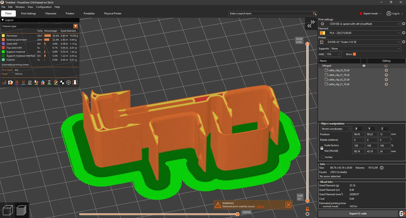Open the Configuration menu

coord(44,7)
